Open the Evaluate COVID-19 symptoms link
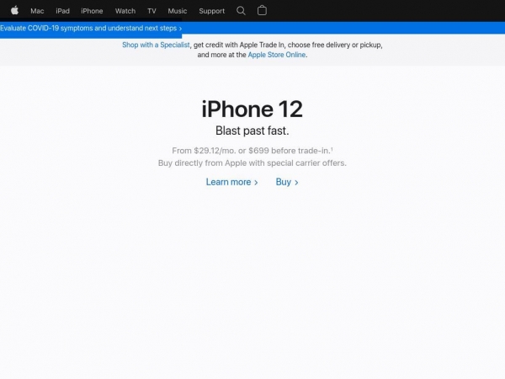Image resolution: width=505 pixels, height=379 pixels. 91,29
